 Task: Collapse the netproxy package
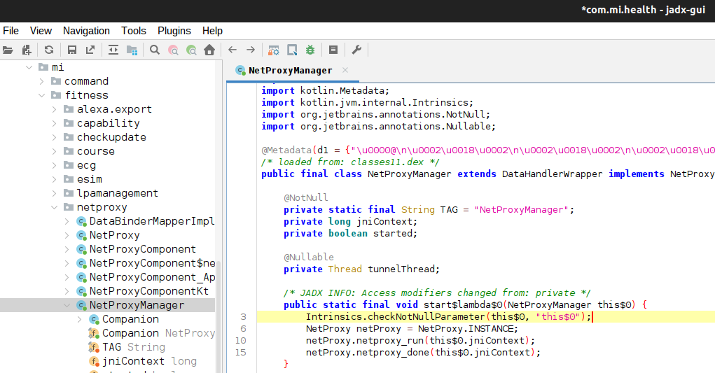[54, 208]
